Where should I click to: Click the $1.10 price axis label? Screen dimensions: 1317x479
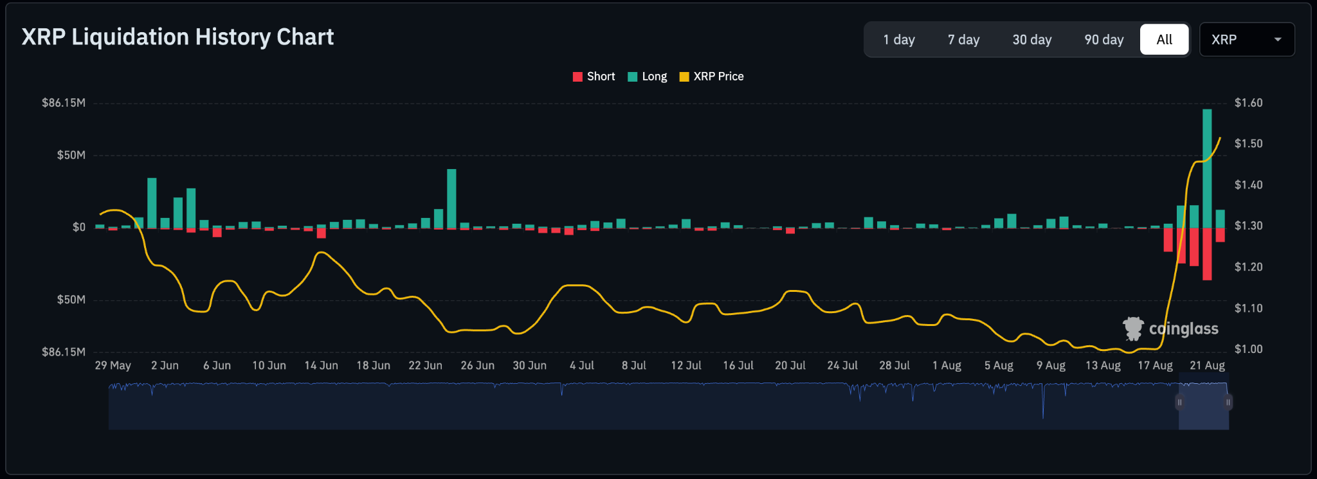click(1248, 309)
